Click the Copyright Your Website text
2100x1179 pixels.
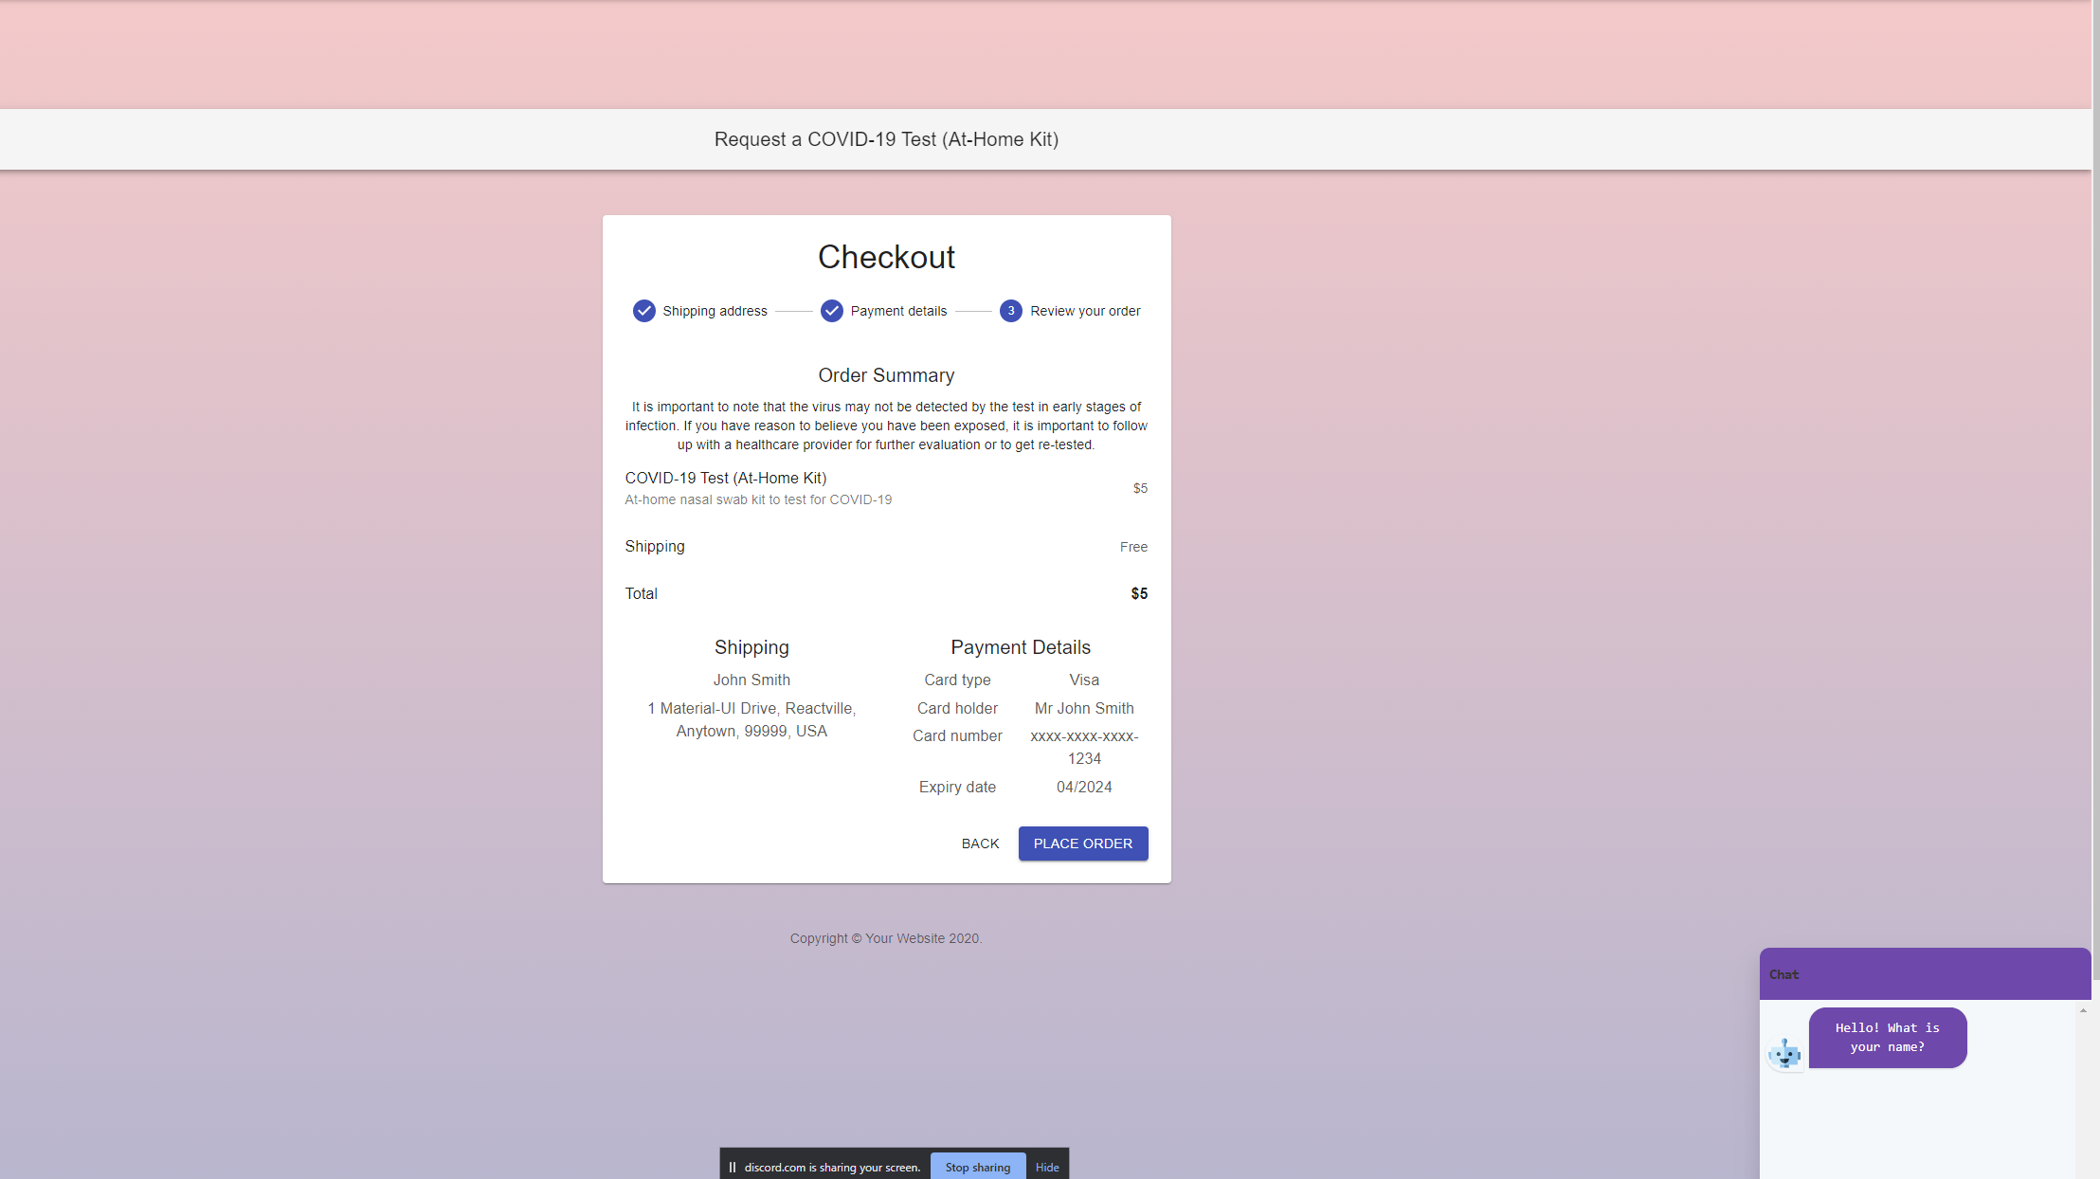click(886, 938)
